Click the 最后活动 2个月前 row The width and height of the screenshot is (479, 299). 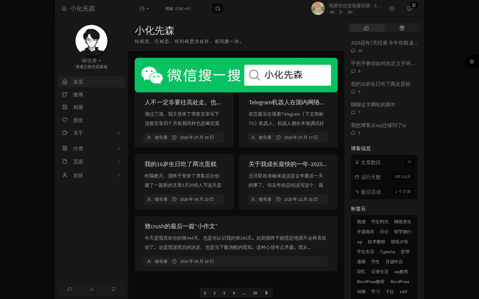pyautogui.click(x=384, y=192)
